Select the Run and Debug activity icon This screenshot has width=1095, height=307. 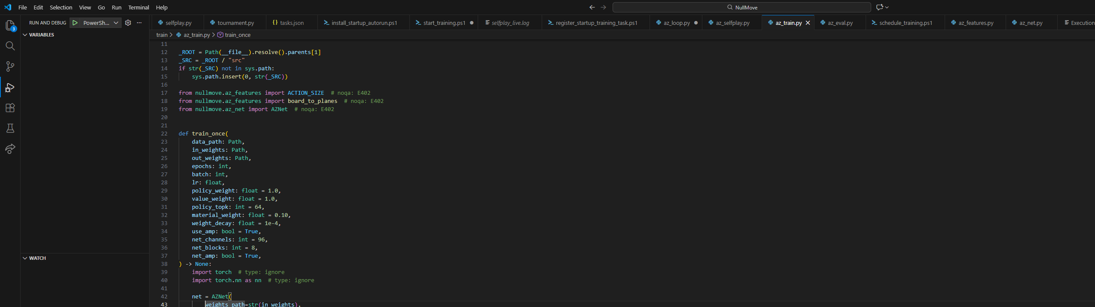(10, 87)
